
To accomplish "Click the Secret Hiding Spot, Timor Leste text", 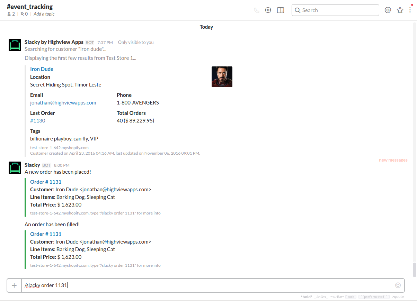I will pos(65,85).
